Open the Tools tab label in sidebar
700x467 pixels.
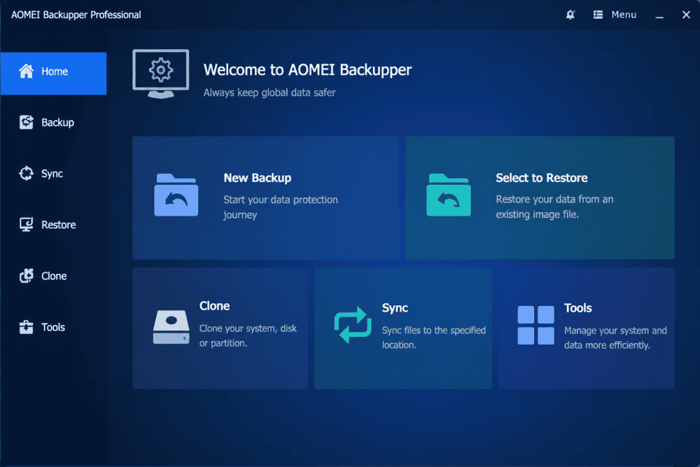tap(53, 327)
